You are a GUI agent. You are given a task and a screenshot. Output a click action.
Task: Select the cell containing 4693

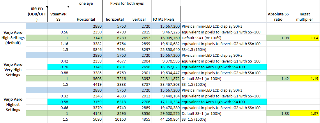(x=115, y=96)
